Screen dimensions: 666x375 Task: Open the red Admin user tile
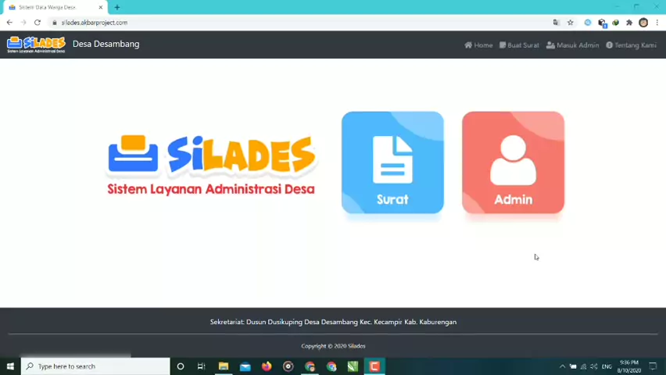513,162
